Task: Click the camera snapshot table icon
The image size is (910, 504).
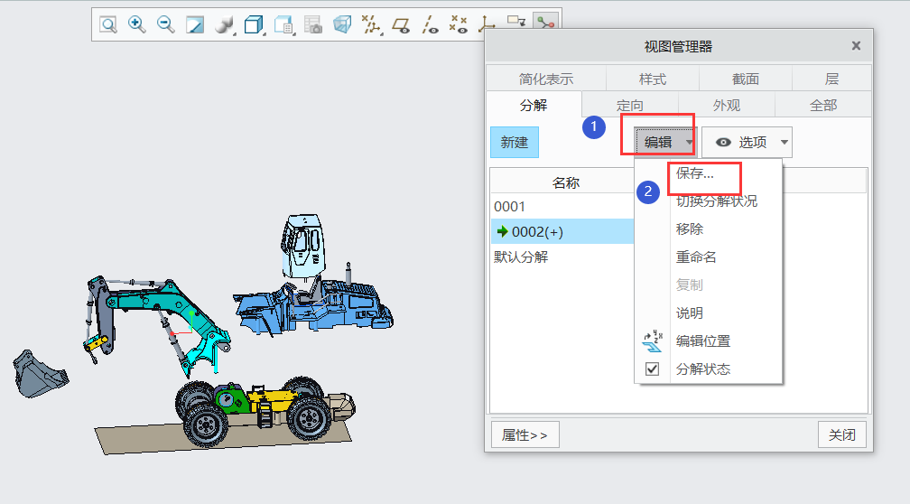Action: 312,24
